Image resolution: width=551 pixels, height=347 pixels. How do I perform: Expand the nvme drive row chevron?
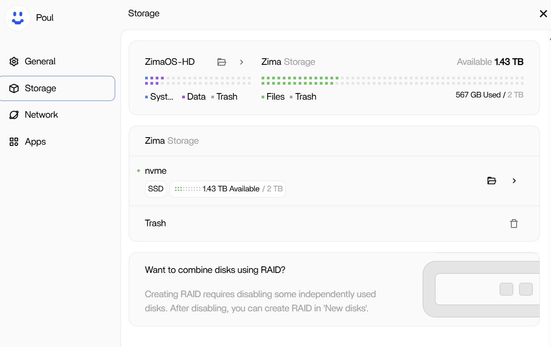click(514, 181)
